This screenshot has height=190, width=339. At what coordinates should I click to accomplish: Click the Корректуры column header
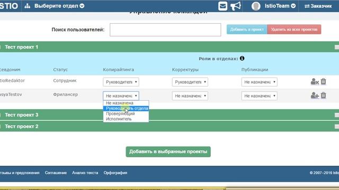(185, 70)
